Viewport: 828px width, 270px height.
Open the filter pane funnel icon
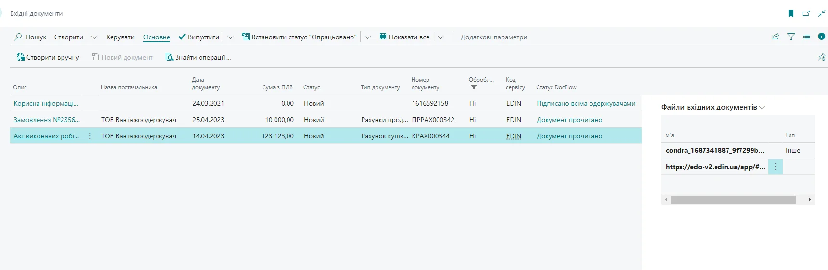coord(791,37)
